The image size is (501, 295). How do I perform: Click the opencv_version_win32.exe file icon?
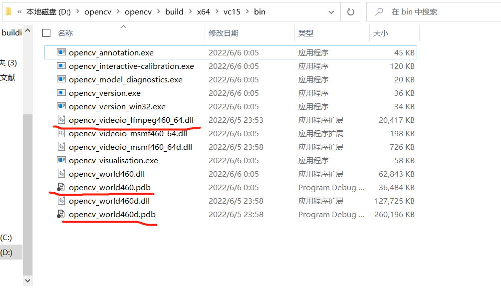click(61, 106)
